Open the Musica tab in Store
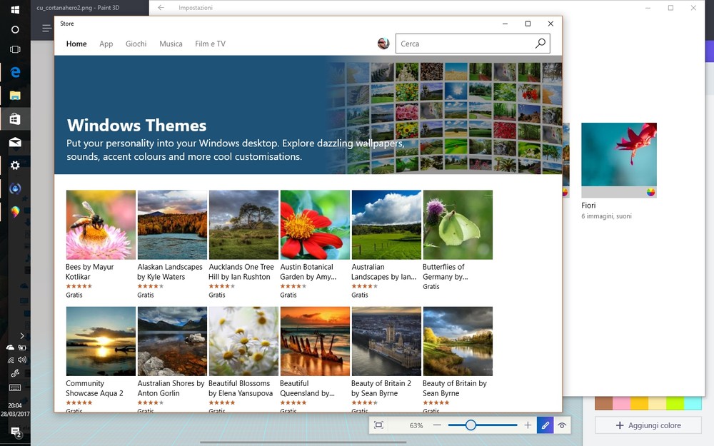714x446 pixels. pos(171,44)
